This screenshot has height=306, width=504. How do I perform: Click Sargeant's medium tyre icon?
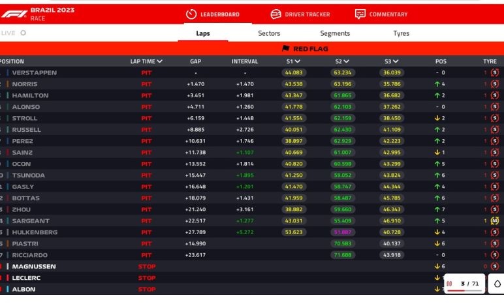tap(494, 221)
